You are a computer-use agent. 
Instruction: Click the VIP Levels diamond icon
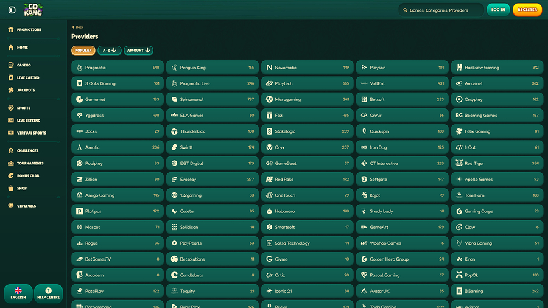(11, 206)
